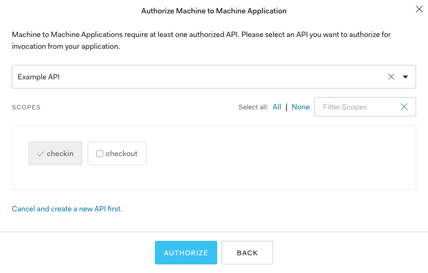Uncheck the checkin scope

(55, 153)
